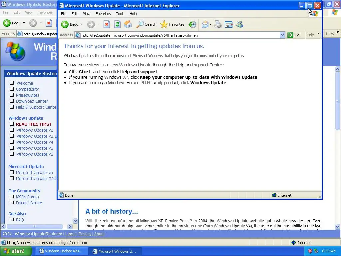The width and height of the screenshot is (341, 256).
Task: Click sidebar scroll-right arrow in Restored page
Action: tap(70, 226)
